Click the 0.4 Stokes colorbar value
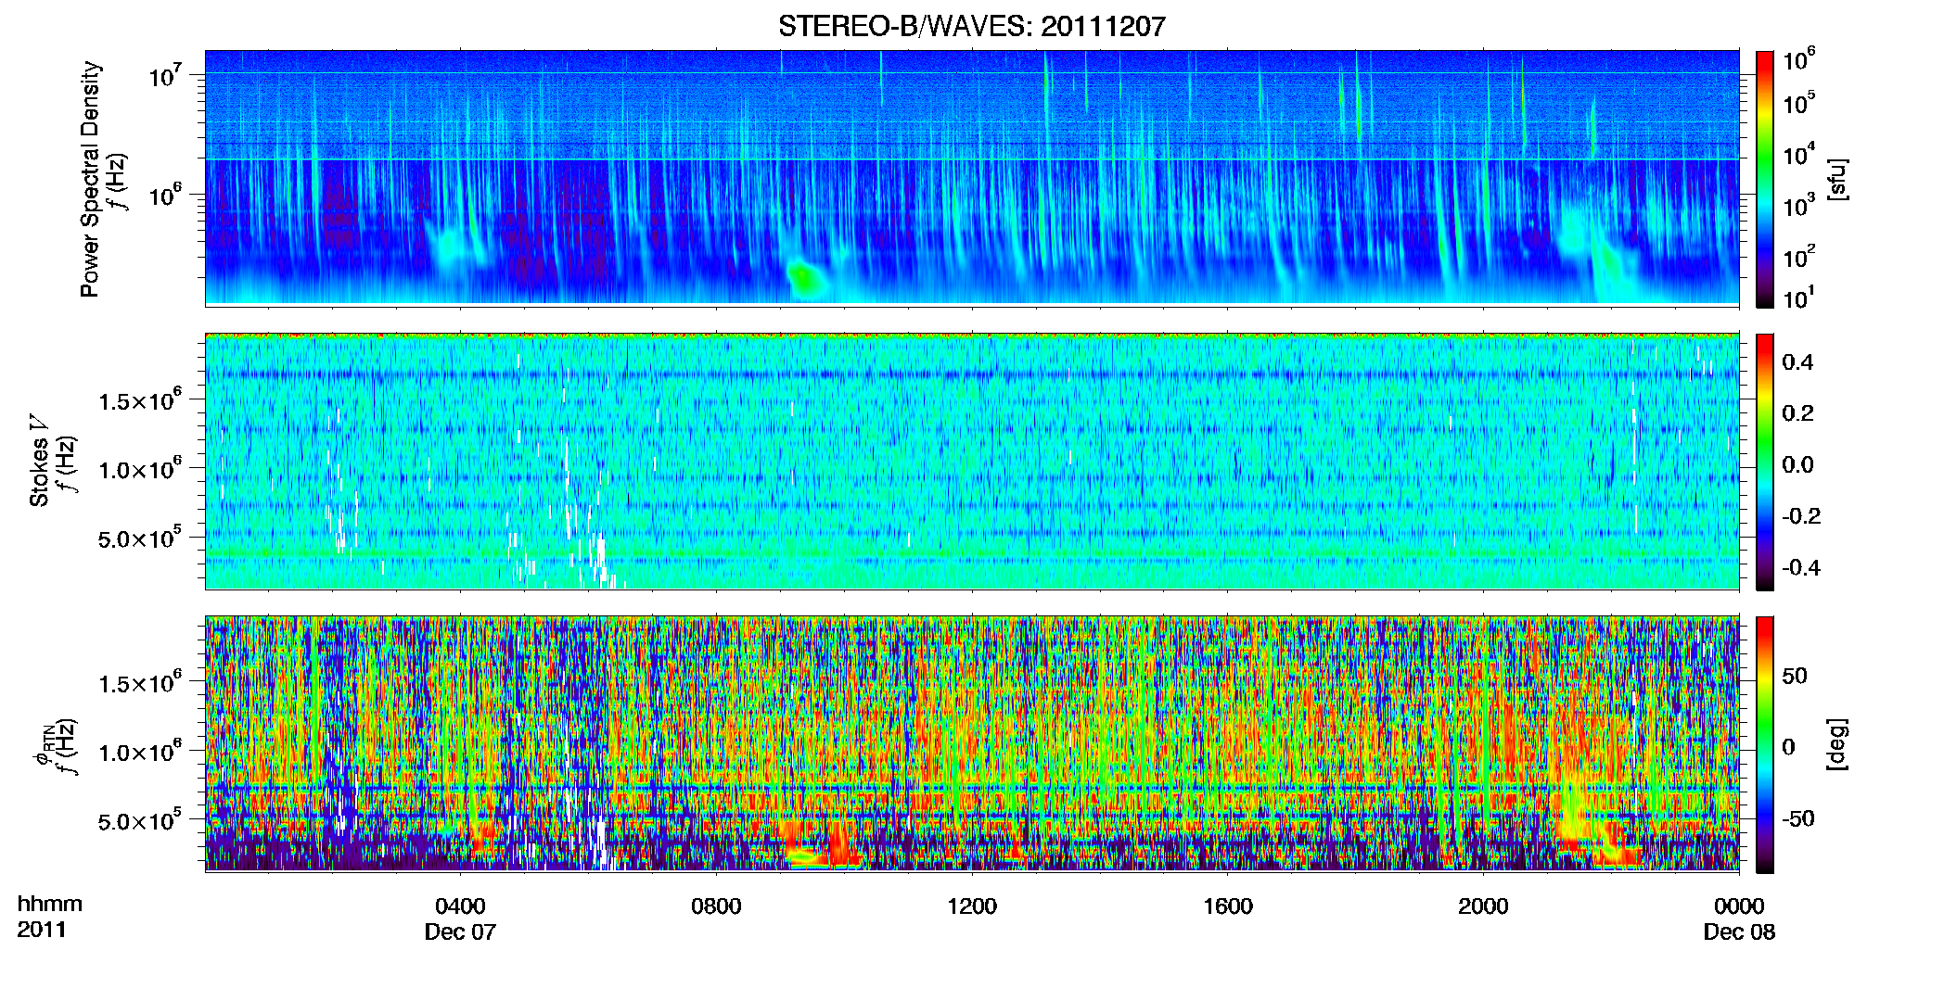 pyautogui.click(x=1797, y=362)
